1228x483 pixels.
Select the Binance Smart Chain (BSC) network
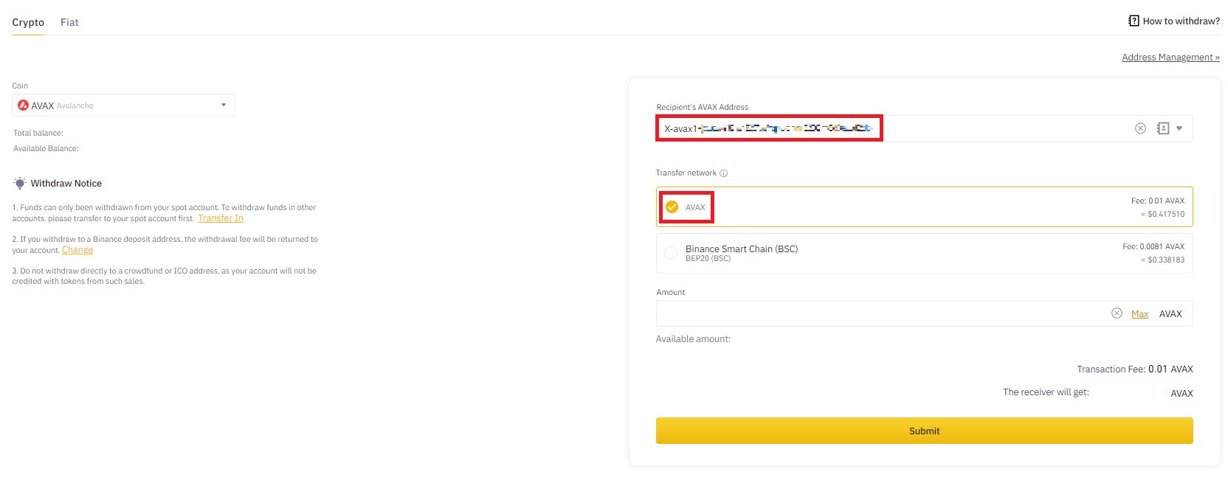click(924, 253)
